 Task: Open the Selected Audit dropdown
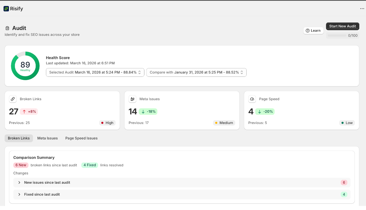click(x=95, y=72)
